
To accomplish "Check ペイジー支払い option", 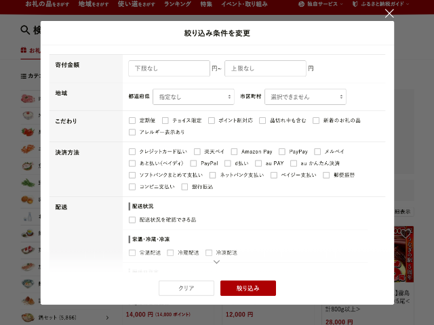I will tap(274, 175).
